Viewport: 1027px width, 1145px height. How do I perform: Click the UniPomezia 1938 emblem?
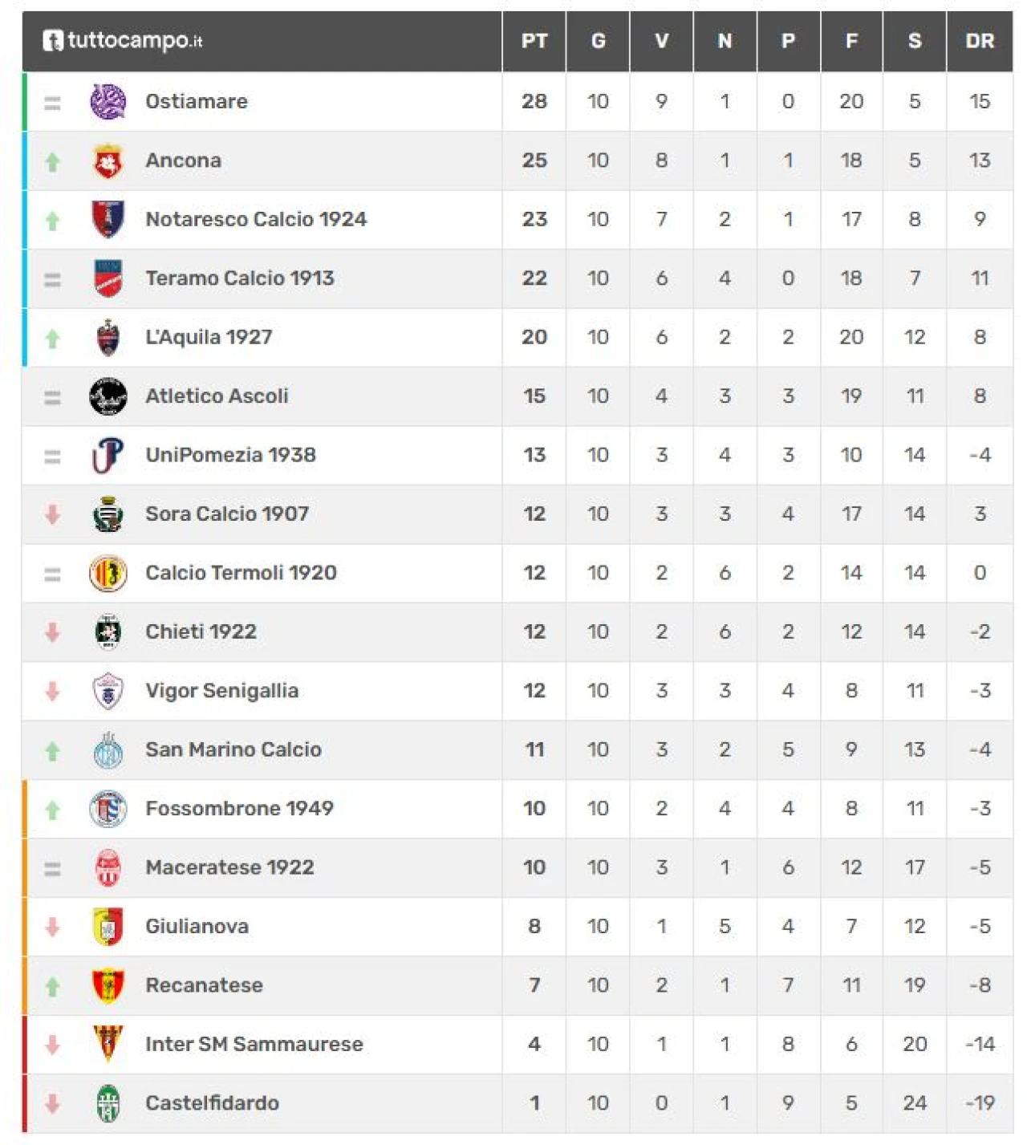108,455
